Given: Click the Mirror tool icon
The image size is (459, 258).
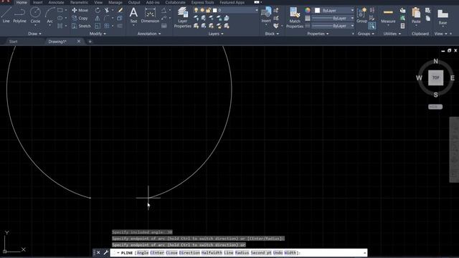Looking at the screenshot, I should coord(98,18).
